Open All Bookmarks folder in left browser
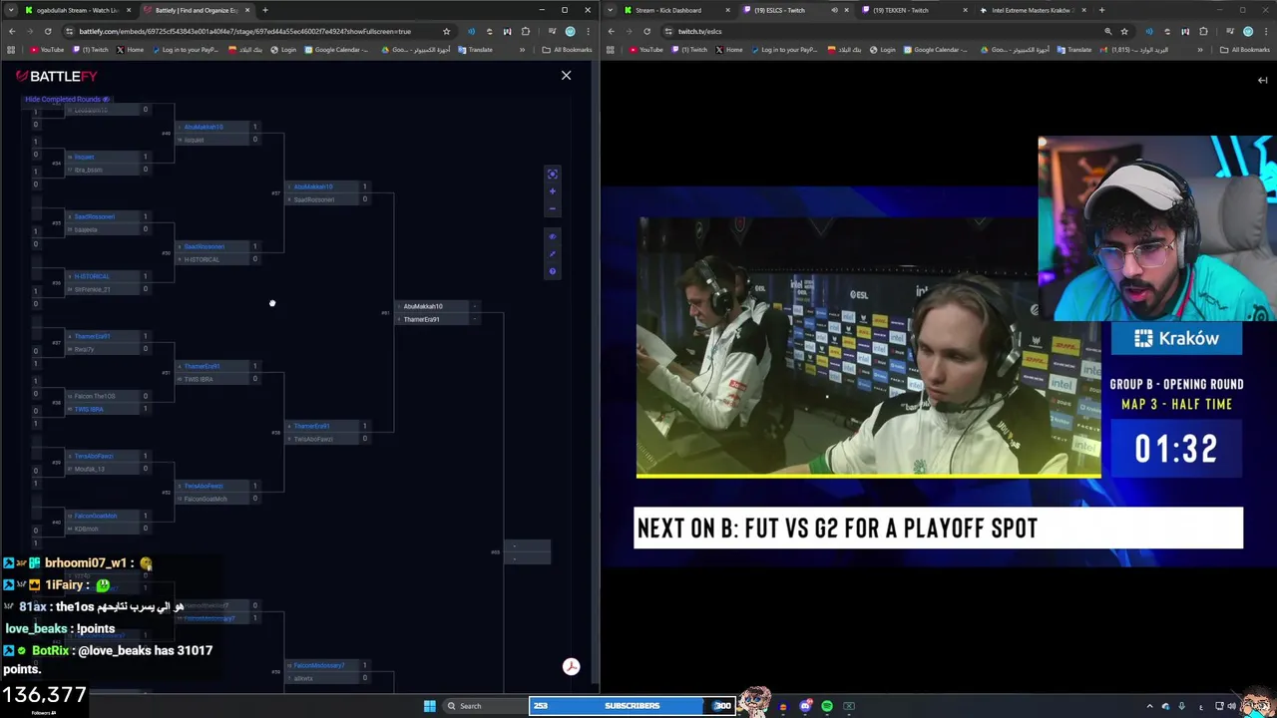This screenshot has width=1277, height=718. (568, 50)
